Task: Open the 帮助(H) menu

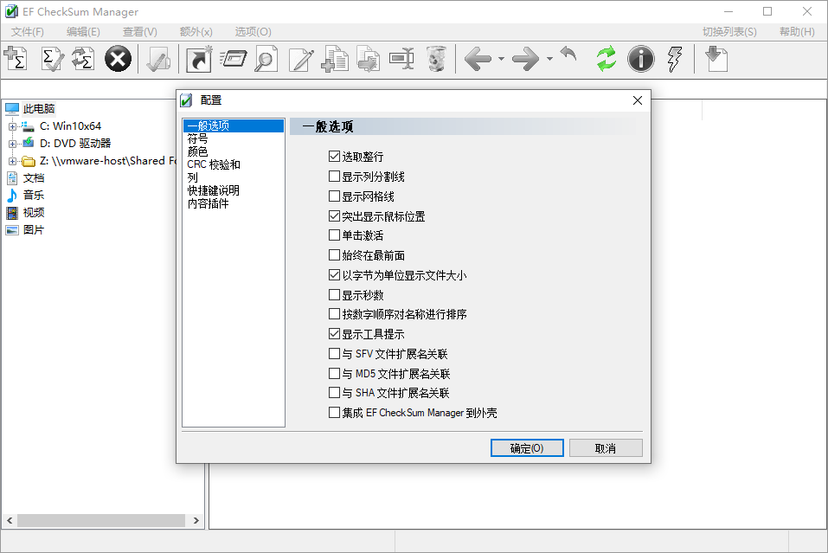Action: click(x=797, y=32)
